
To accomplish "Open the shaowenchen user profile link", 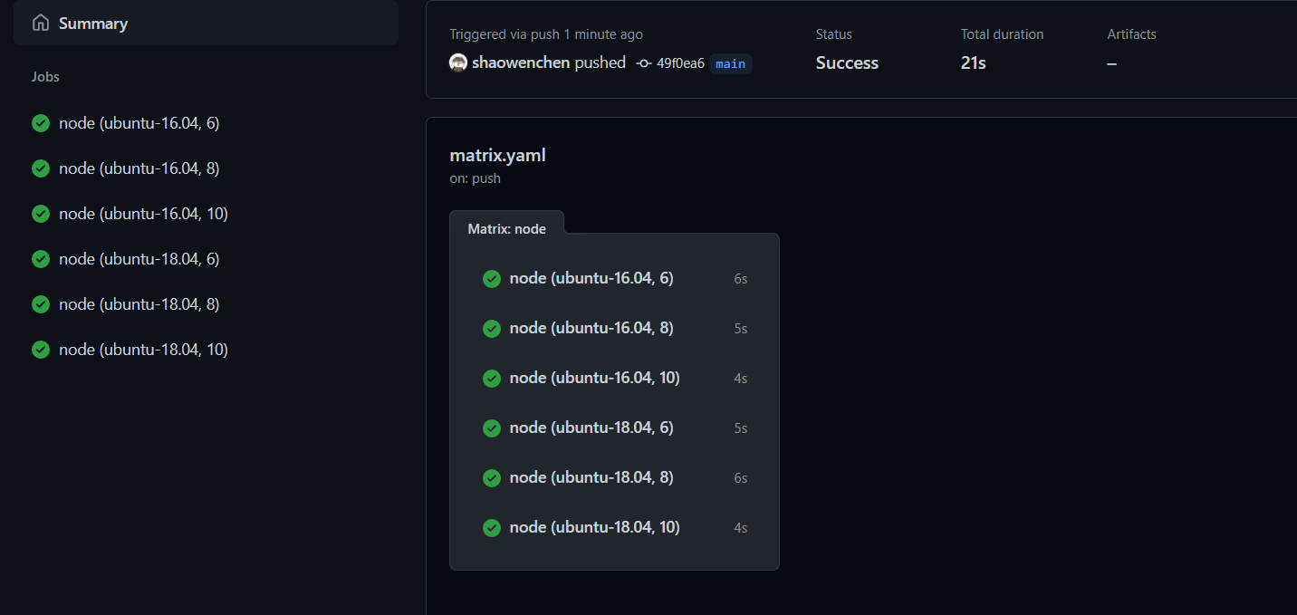I will click(x=521, y=62).
